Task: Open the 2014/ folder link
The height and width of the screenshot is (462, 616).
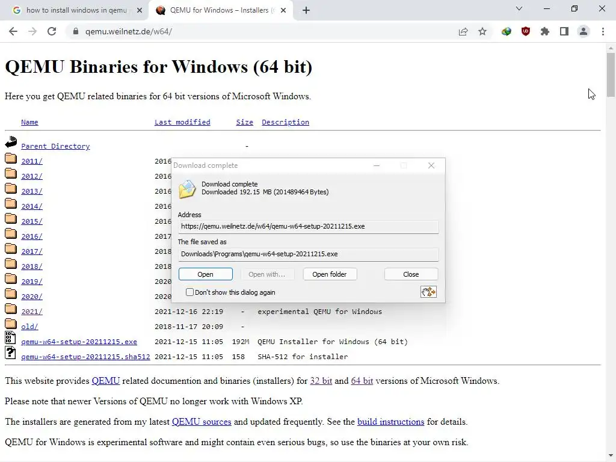Action: pyautogui.click(x=32, y=206)
